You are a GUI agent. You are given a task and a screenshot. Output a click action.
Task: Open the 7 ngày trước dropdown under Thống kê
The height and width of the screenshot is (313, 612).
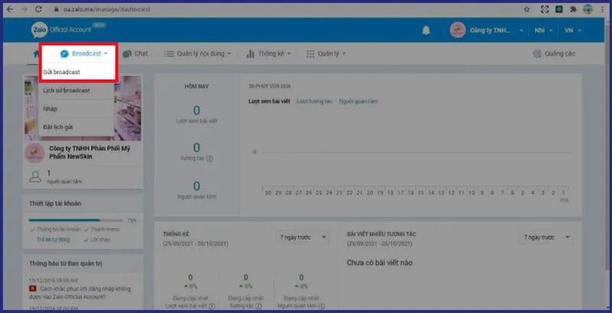coord(301,237)
